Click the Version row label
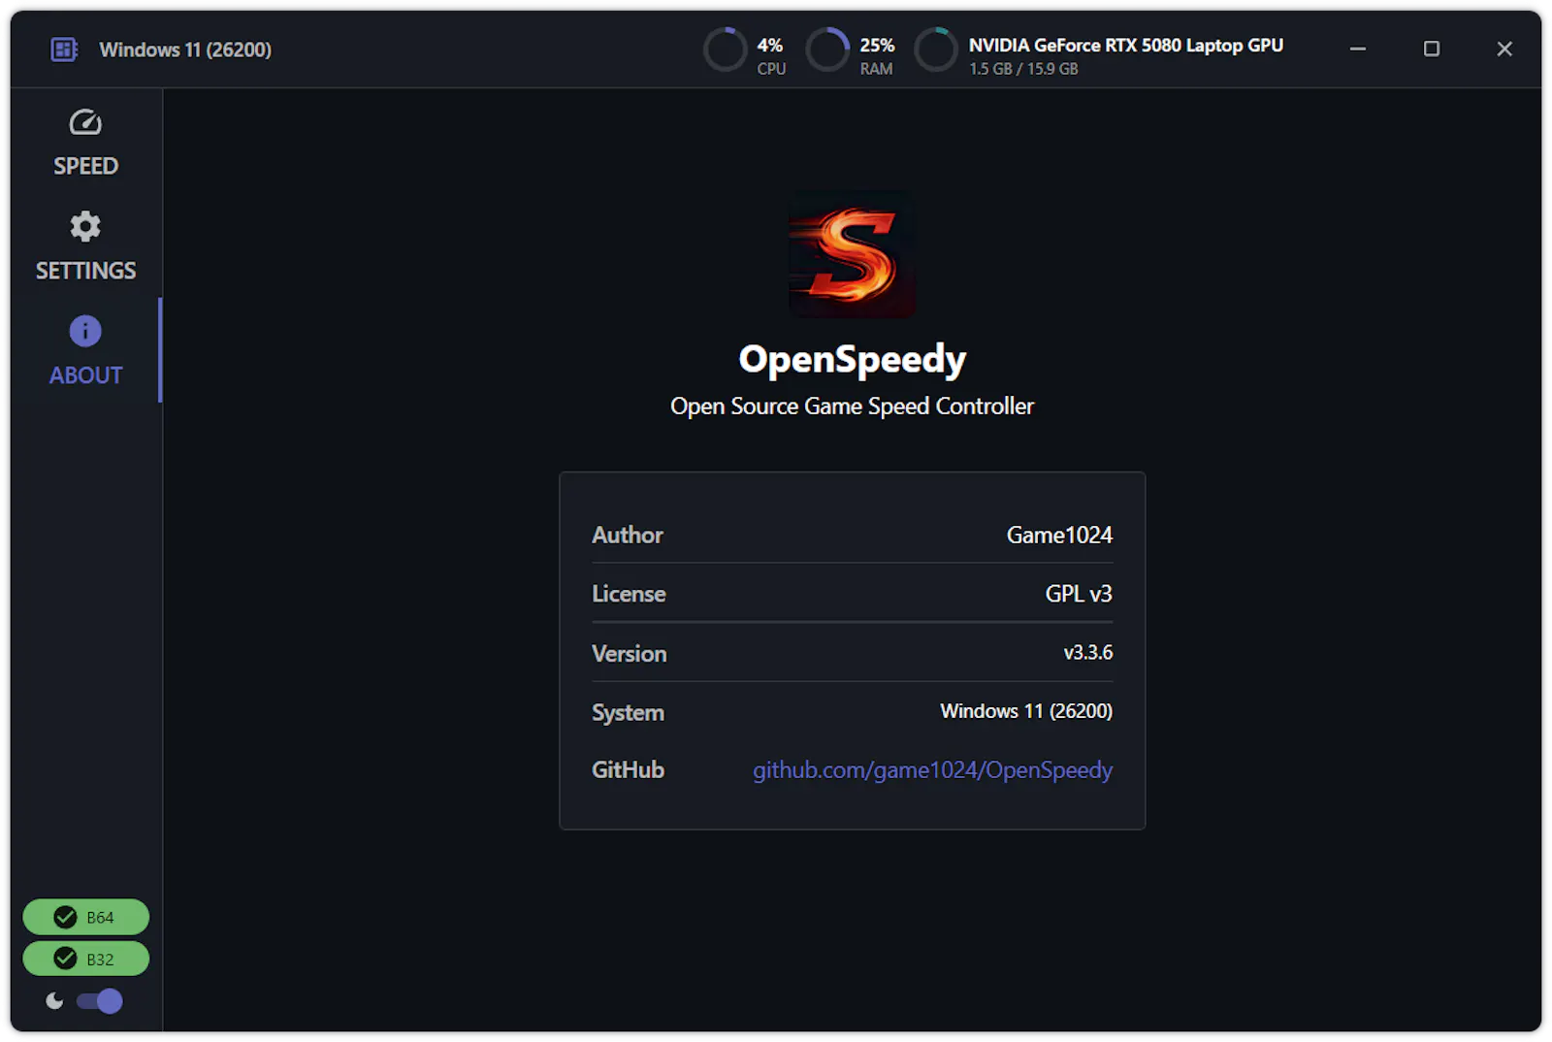Screen dimensions: 1552x1042 tap(630, 654)
